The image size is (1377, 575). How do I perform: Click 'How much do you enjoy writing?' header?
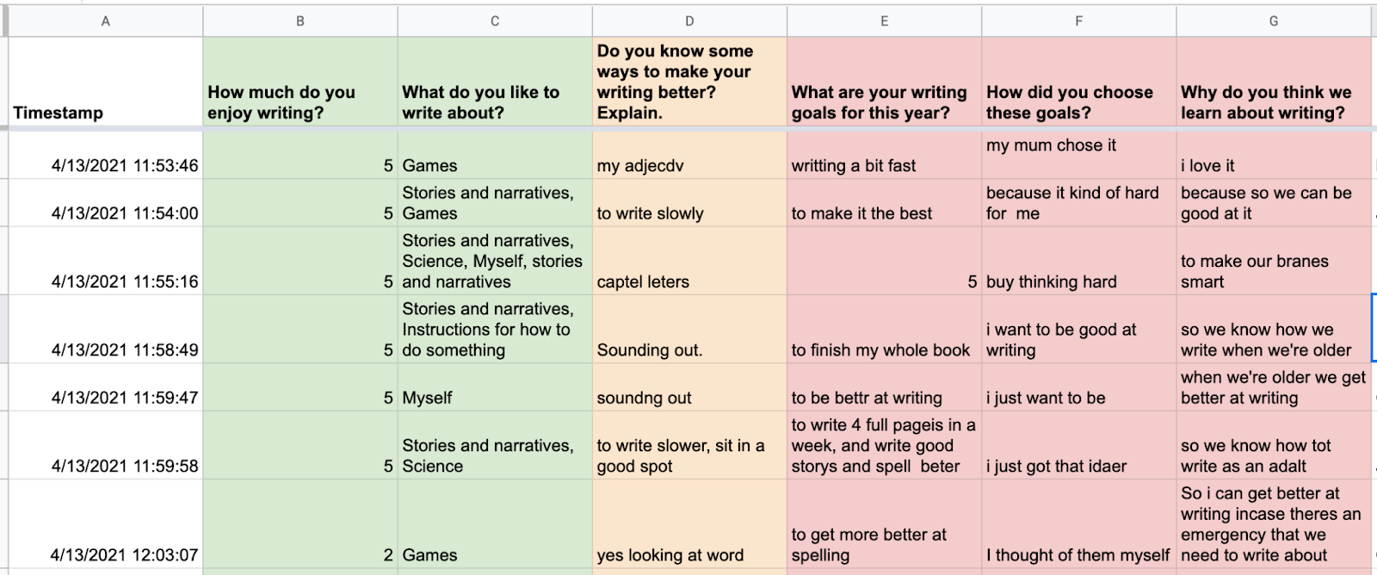[x=300, y=83]
